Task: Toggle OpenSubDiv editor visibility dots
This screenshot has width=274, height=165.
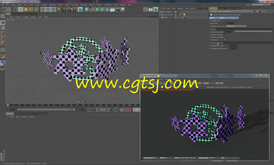Action: pyautogui.click(x=177, y=15)
